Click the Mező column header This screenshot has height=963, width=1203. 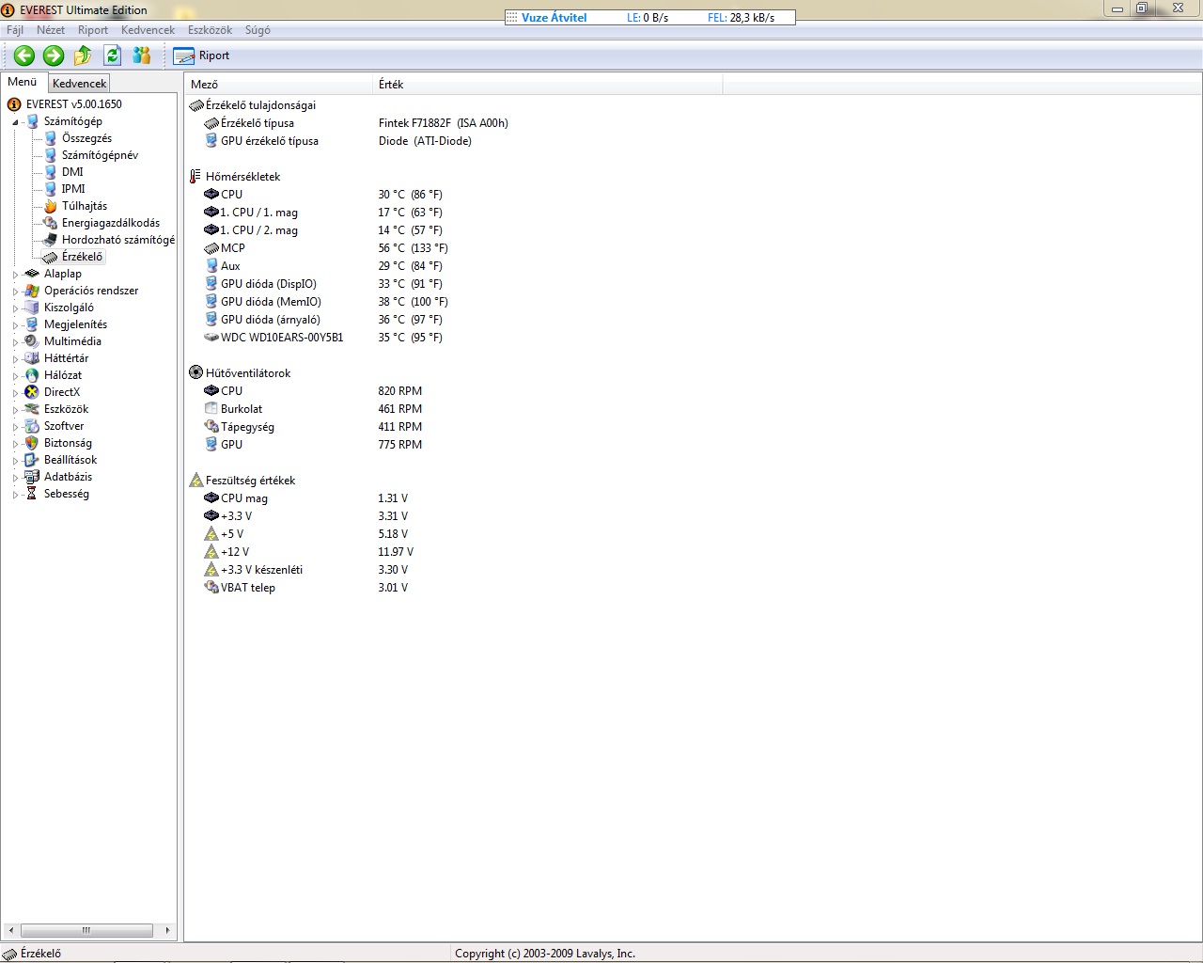click(x=278, y=85)
